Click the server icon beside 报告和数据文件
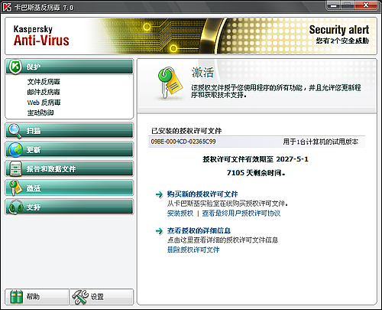382x310 pixels. 15,168
